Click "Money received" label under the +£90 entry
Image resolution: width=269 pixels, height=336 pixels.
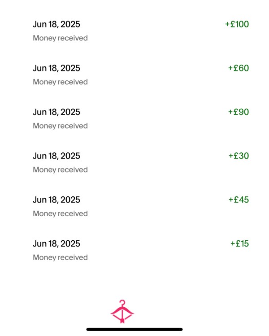click(x=60, y=126)
